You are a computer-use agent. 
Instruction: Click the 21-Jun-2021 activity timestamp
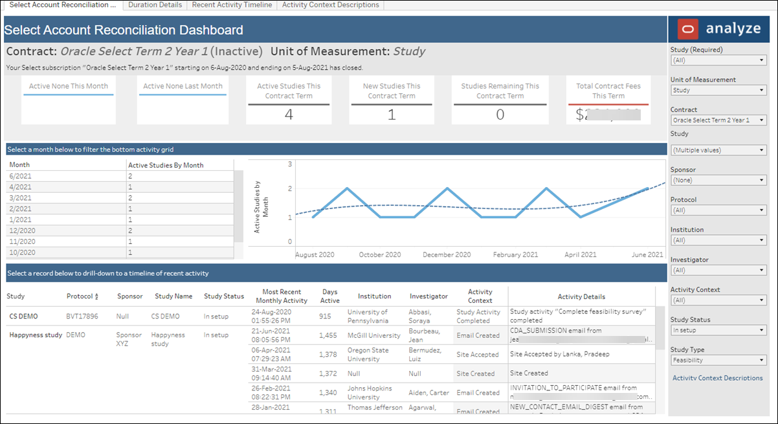point(272,335)
